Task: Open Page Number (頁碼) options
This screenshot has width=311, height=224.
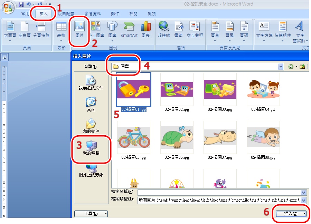Action: tap(244, 31)
